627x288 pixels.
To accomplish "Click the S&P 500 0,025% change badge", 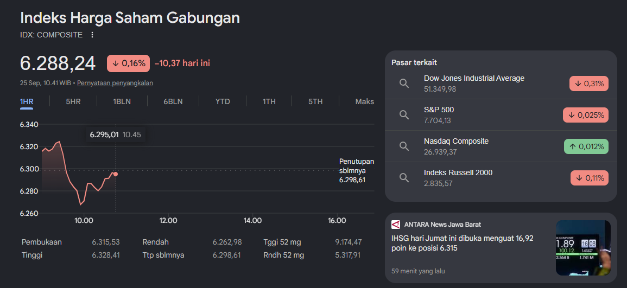I will tap(586, 115).
